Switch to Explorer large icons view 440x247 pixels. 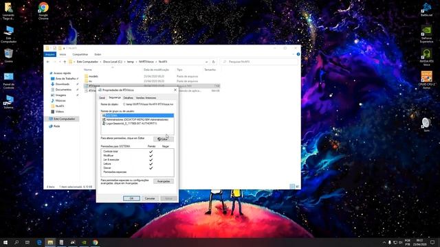coord(298,187)
